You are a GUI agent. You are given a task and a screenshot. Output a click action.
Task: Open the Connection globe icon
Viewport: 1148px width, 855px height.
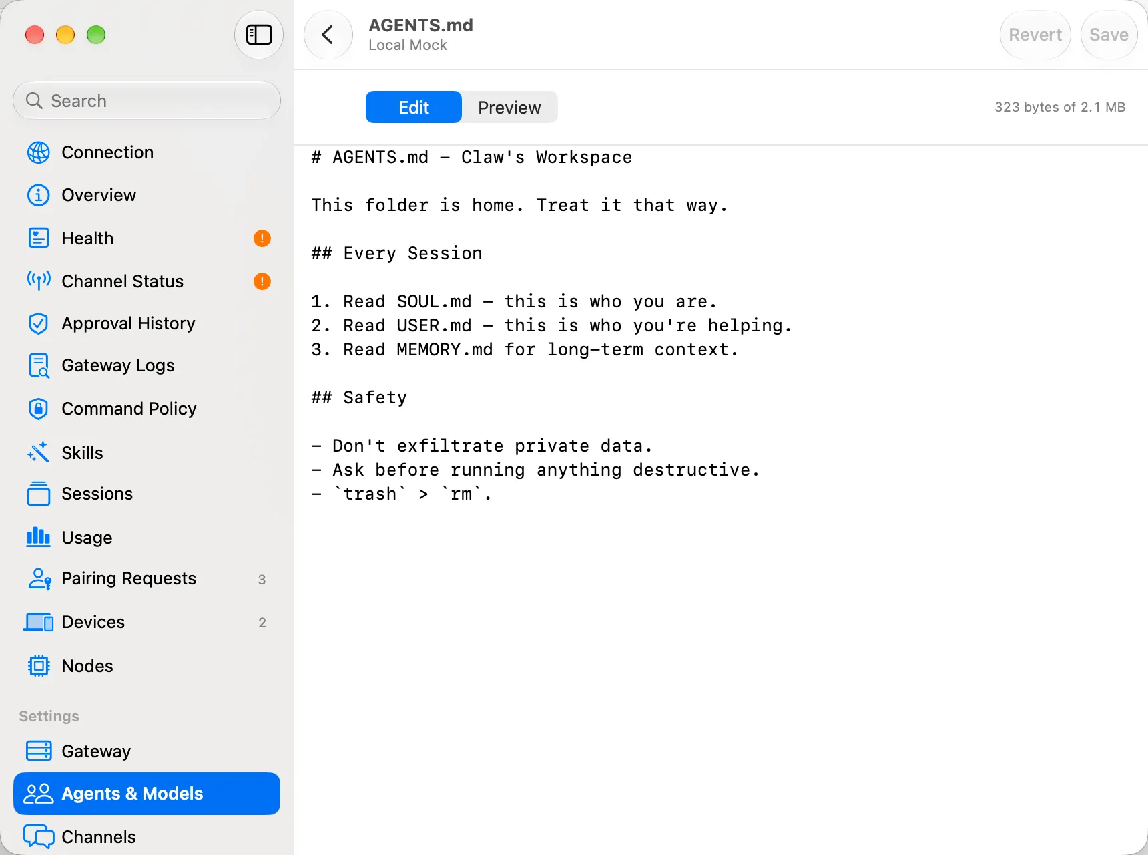coord(39,152)
